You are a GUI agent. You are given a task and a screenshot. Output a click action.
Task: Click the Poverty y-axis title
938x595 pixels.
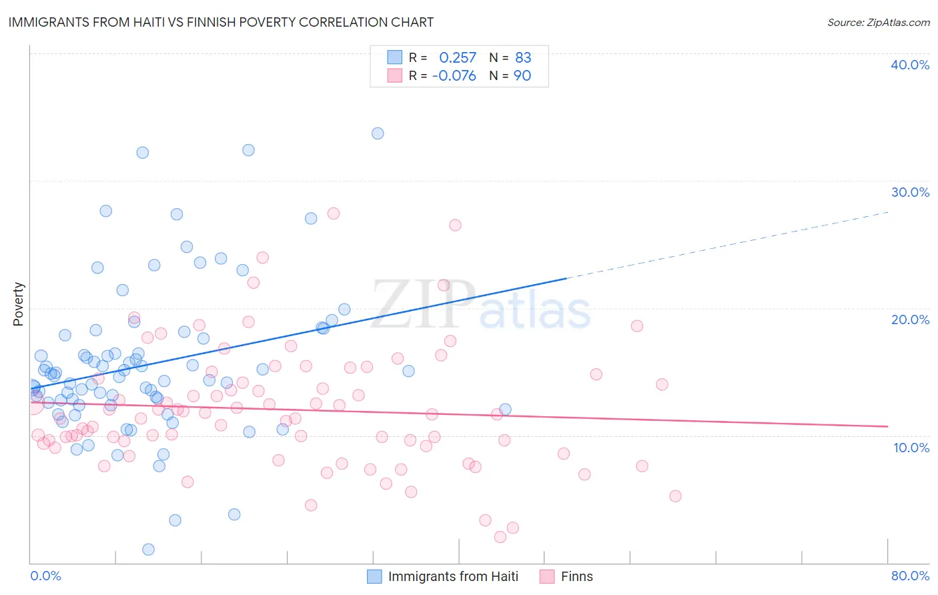[x=18, y=304]
